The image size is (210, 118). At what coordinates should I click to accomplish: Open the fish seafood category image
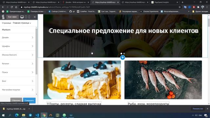click(x=163, y=80)
